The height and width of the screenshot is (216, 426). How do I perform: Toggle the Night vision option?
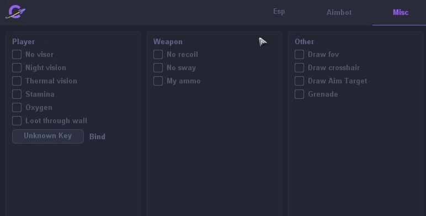[17, 68]
